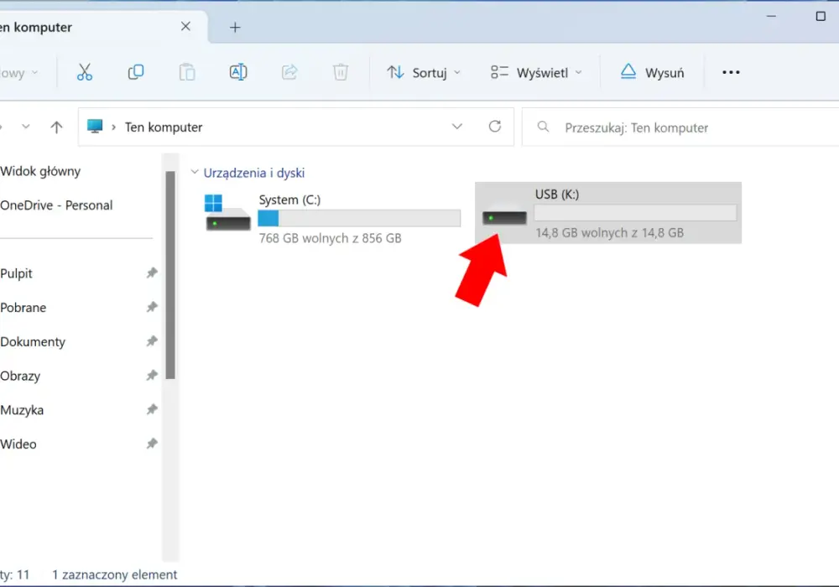Click Wysuń to eject the drive
Image resolution: width=839 pixels, height=587 pixels.
click(652, 73)
